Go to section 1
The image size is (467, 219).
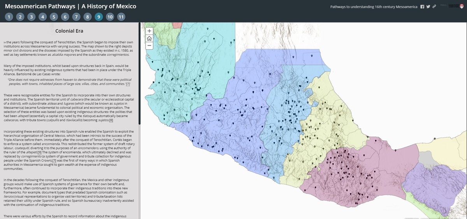pyautogui.click(x=9, y=17)
